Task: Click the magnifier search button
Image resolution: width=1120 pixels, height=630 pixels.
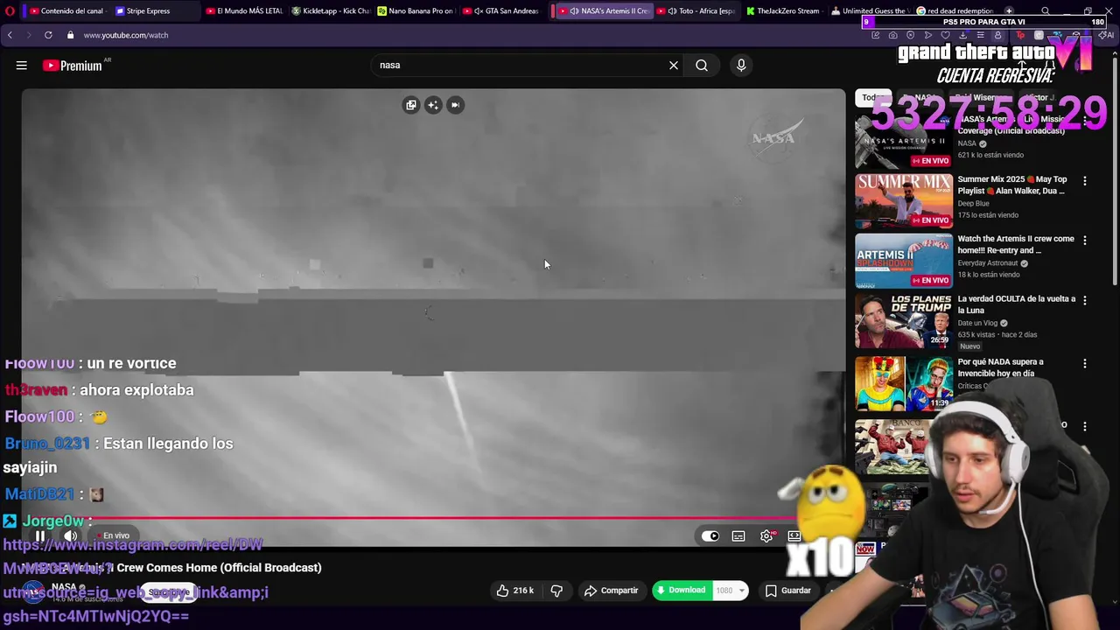Action: [x=702, y=66]
